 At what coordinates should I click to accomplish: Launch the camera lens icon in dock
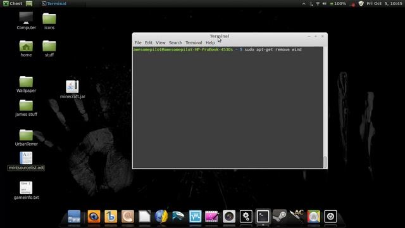(229, 217)
